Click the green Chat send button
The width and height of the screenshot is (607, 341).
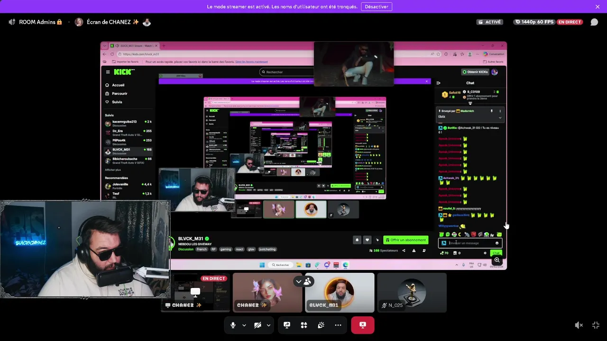[496, 253]
